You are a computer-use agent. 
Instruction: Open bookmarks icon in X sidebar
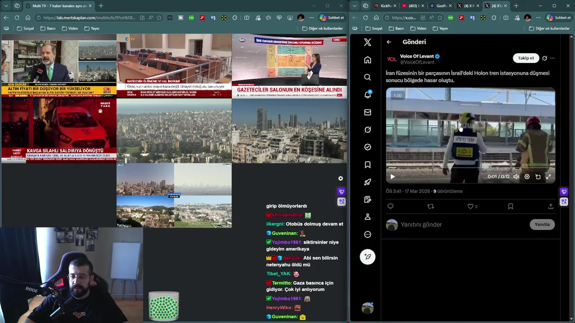click(x=367, y=165)
